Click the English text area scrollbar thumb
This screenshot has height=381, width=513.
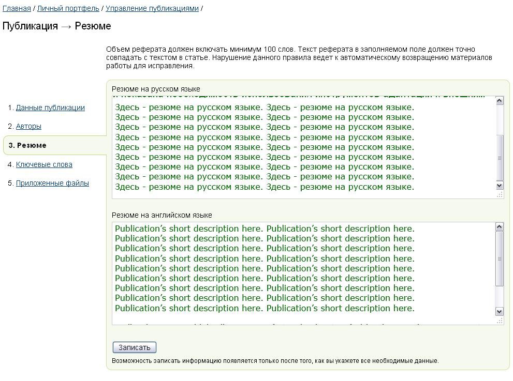(499, 259)
